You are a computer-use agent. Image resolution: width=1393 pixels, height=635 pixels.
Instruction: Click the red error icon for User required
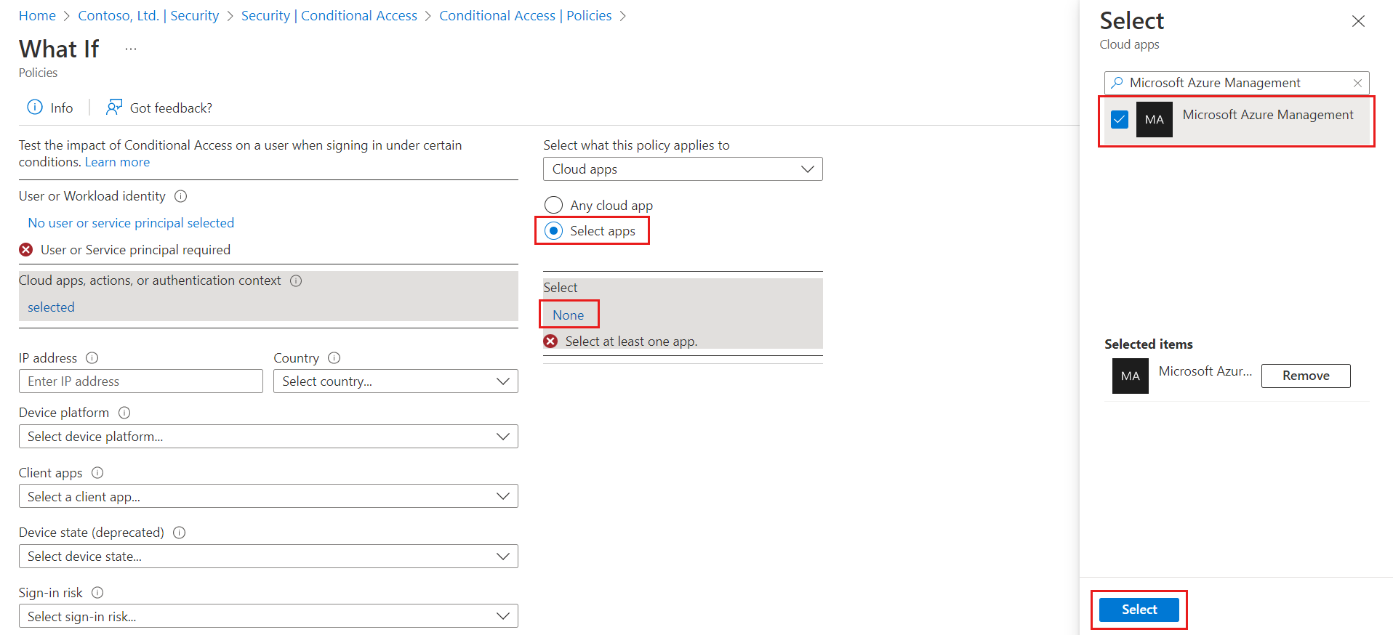point(26,250)
